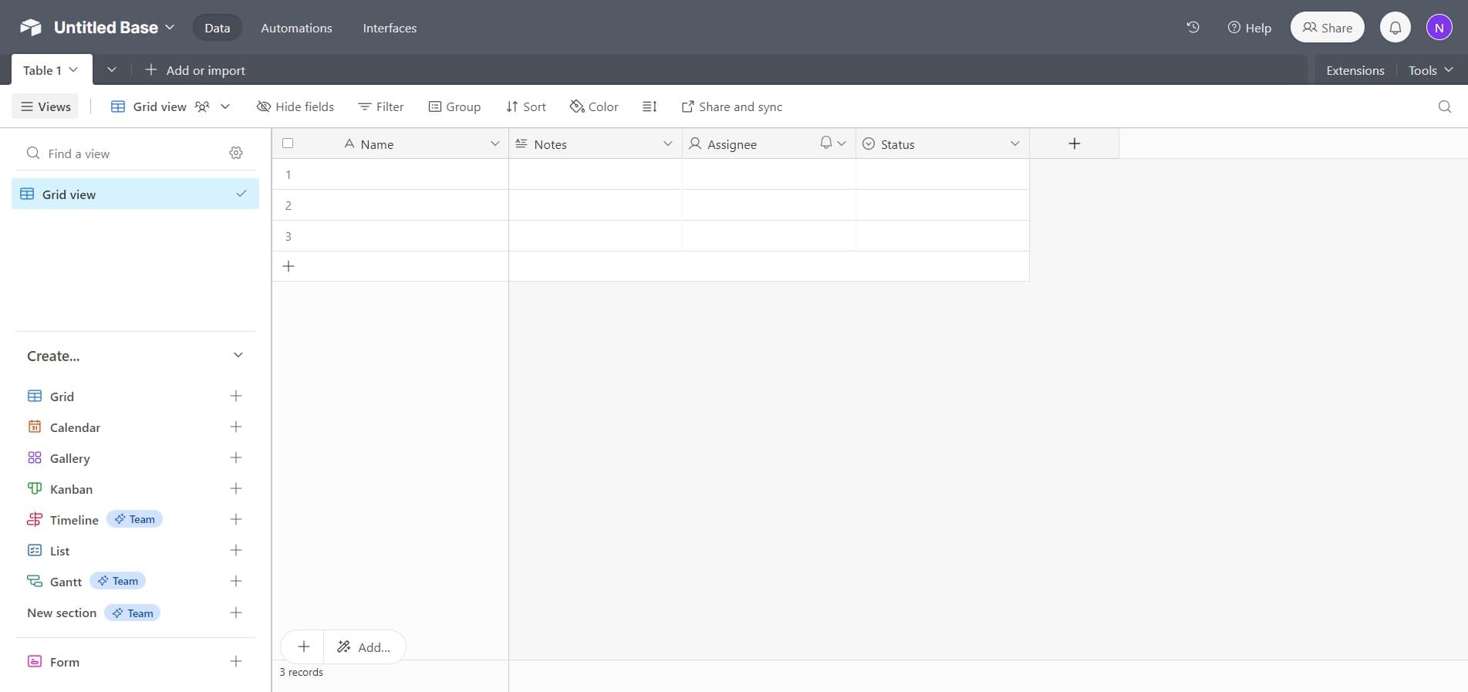Switch to the Automations tab
This screenshot has width=1468, height=692.
tap(296, 28)
